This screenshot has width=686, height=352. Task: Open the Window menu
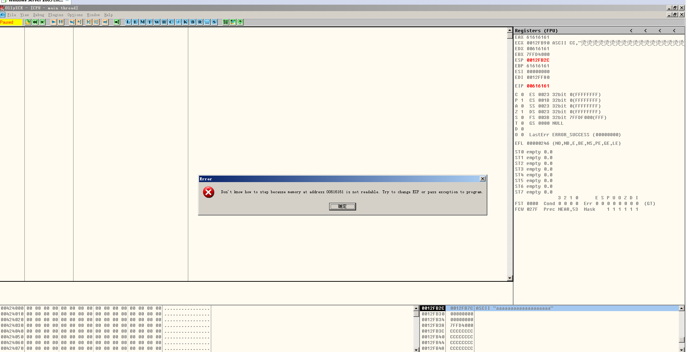tap(93, 15)
